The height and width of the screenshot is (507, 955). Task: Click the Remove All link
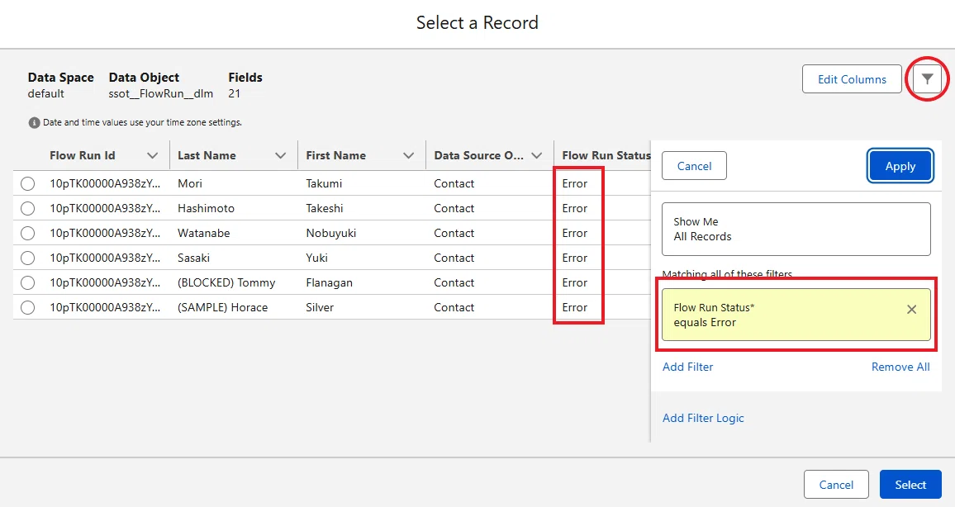point(900,367)
